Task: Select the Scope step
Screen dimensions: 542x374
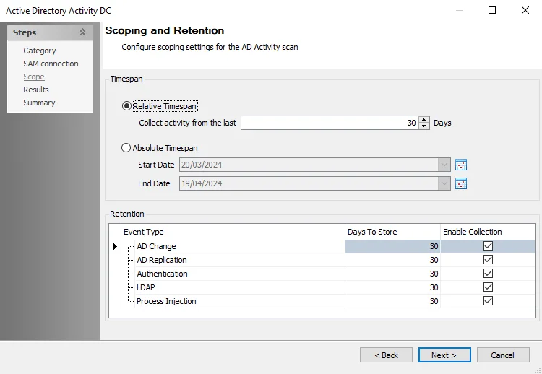Action: click(34, 77)
